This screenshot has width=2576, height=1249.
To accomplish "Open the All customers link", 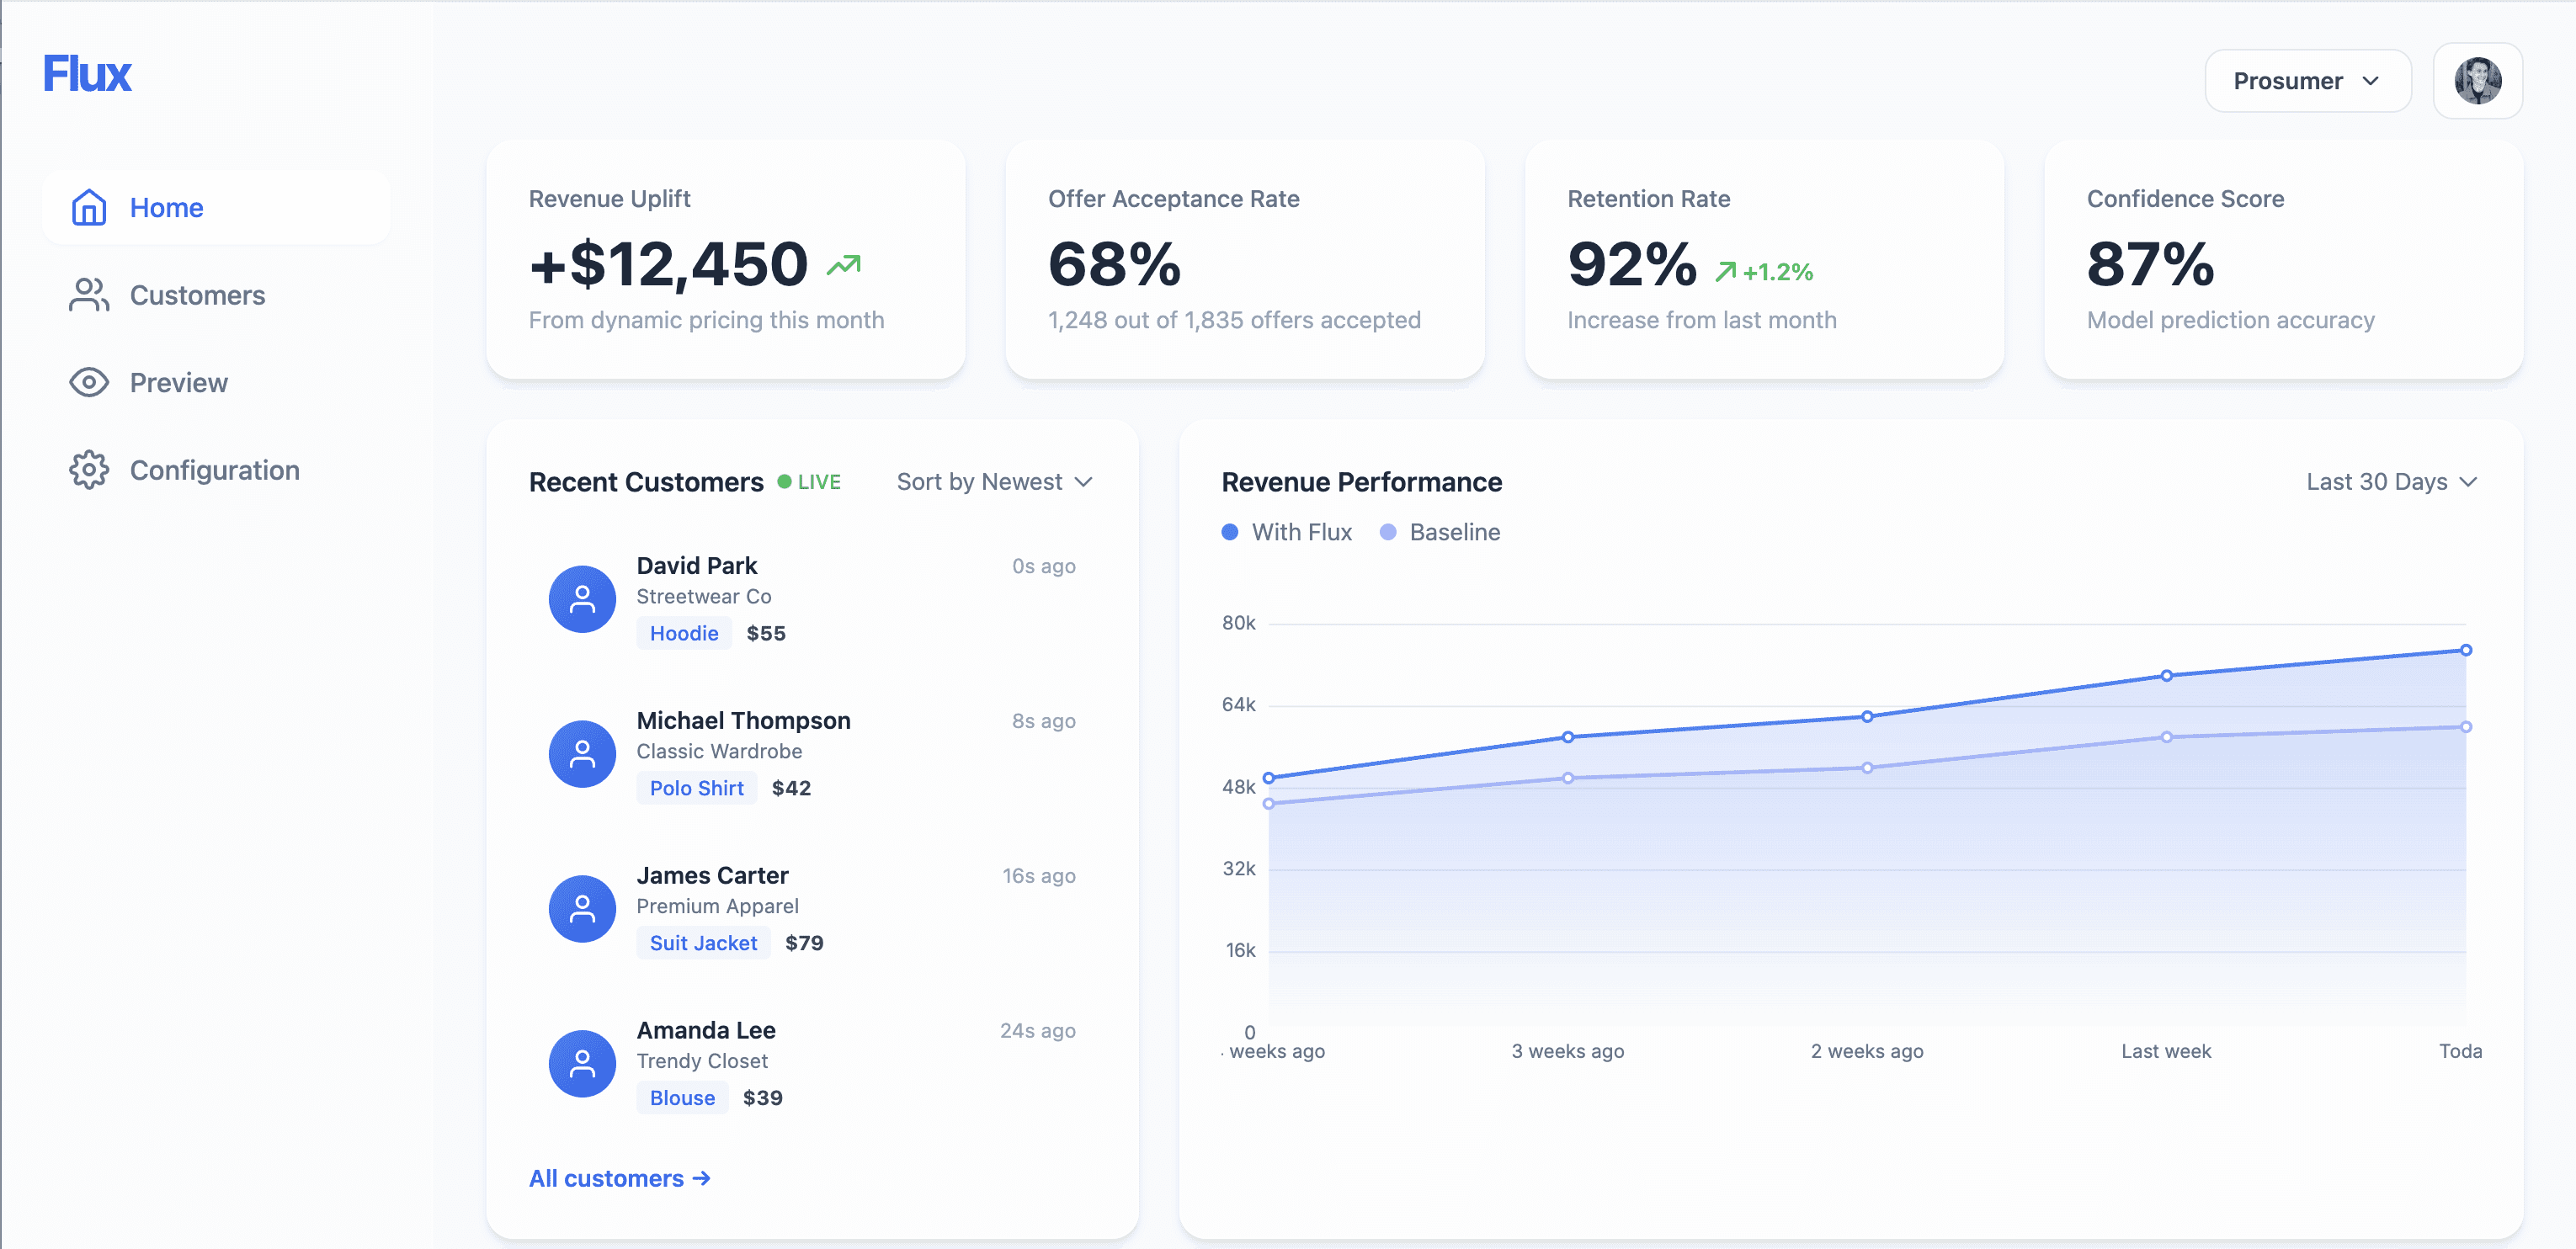I will point(619,1178).
